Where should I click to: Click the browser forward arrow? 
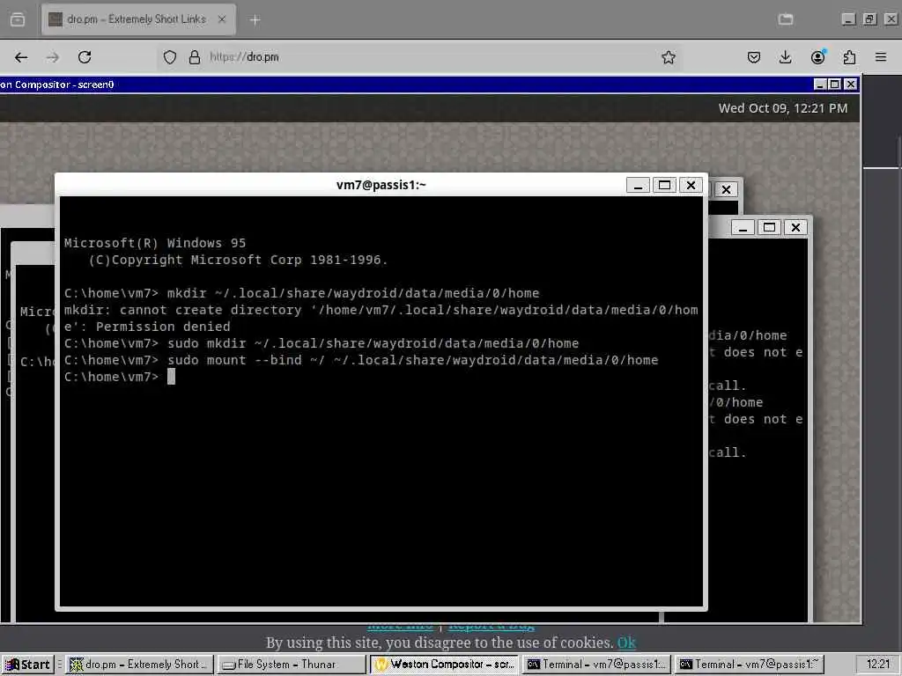pos(53,57)
